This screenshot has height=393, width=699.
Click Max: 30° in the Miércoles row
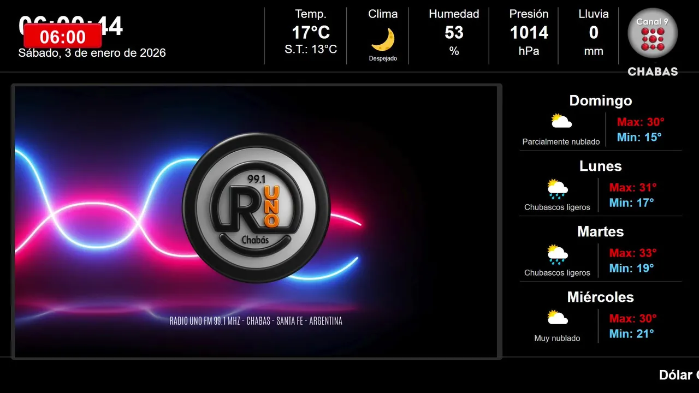tap(633, 319)
